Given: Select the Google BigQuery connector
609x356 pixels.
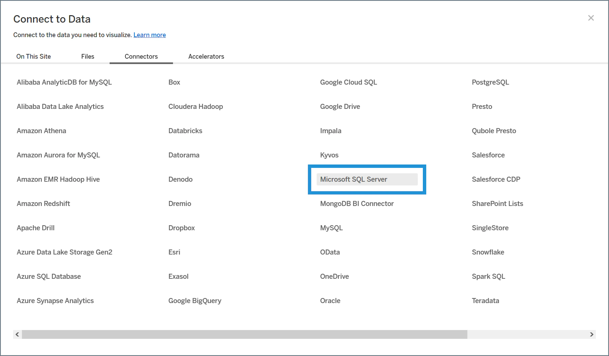Looking at the screenshot, I should pos(195,300).
